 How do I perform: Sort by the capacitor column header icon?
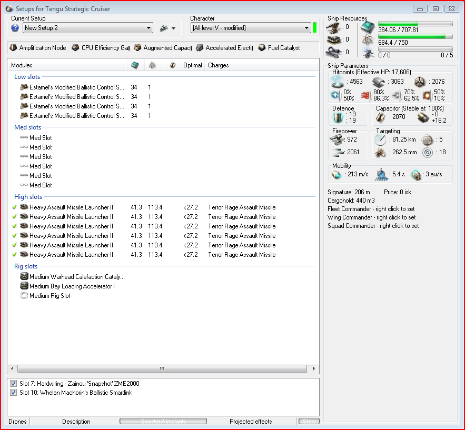[173, 65]
